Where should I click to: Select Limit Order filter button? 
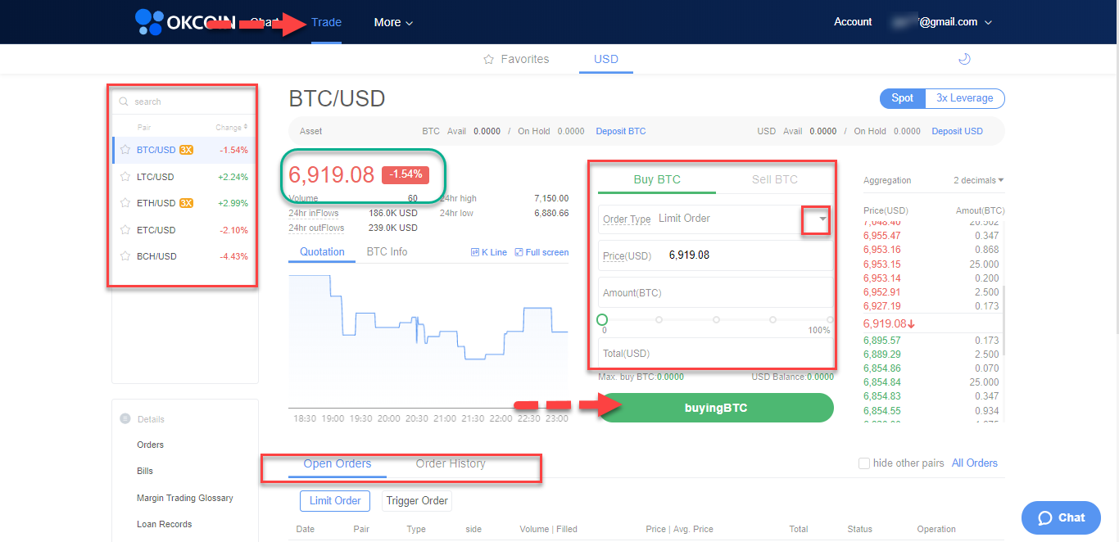click(x=335, y=501)
